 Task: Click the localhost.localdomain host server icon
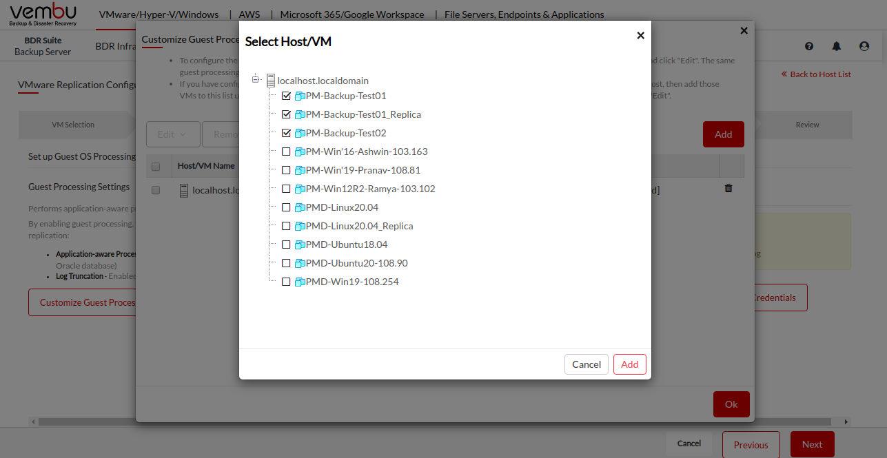(271, 81)
